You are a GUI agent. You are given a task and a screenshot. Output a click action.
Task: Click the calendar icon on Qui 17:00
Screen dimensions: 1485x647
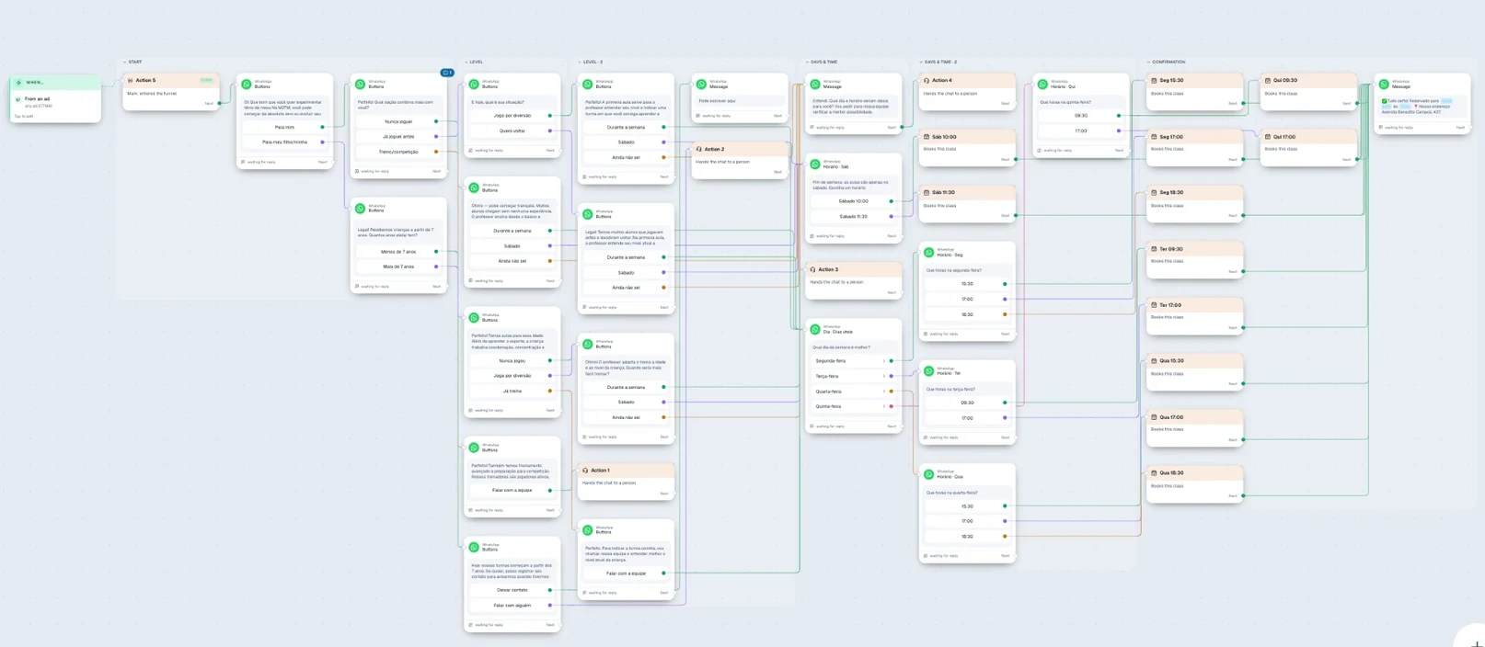pyautogui.click(x=1268, y=137)
